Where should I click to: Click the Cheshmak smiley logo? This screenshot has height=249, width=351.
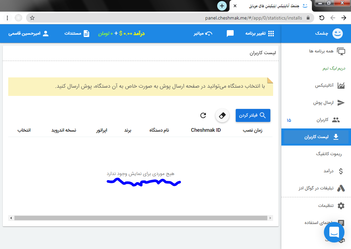coord(338,34)
